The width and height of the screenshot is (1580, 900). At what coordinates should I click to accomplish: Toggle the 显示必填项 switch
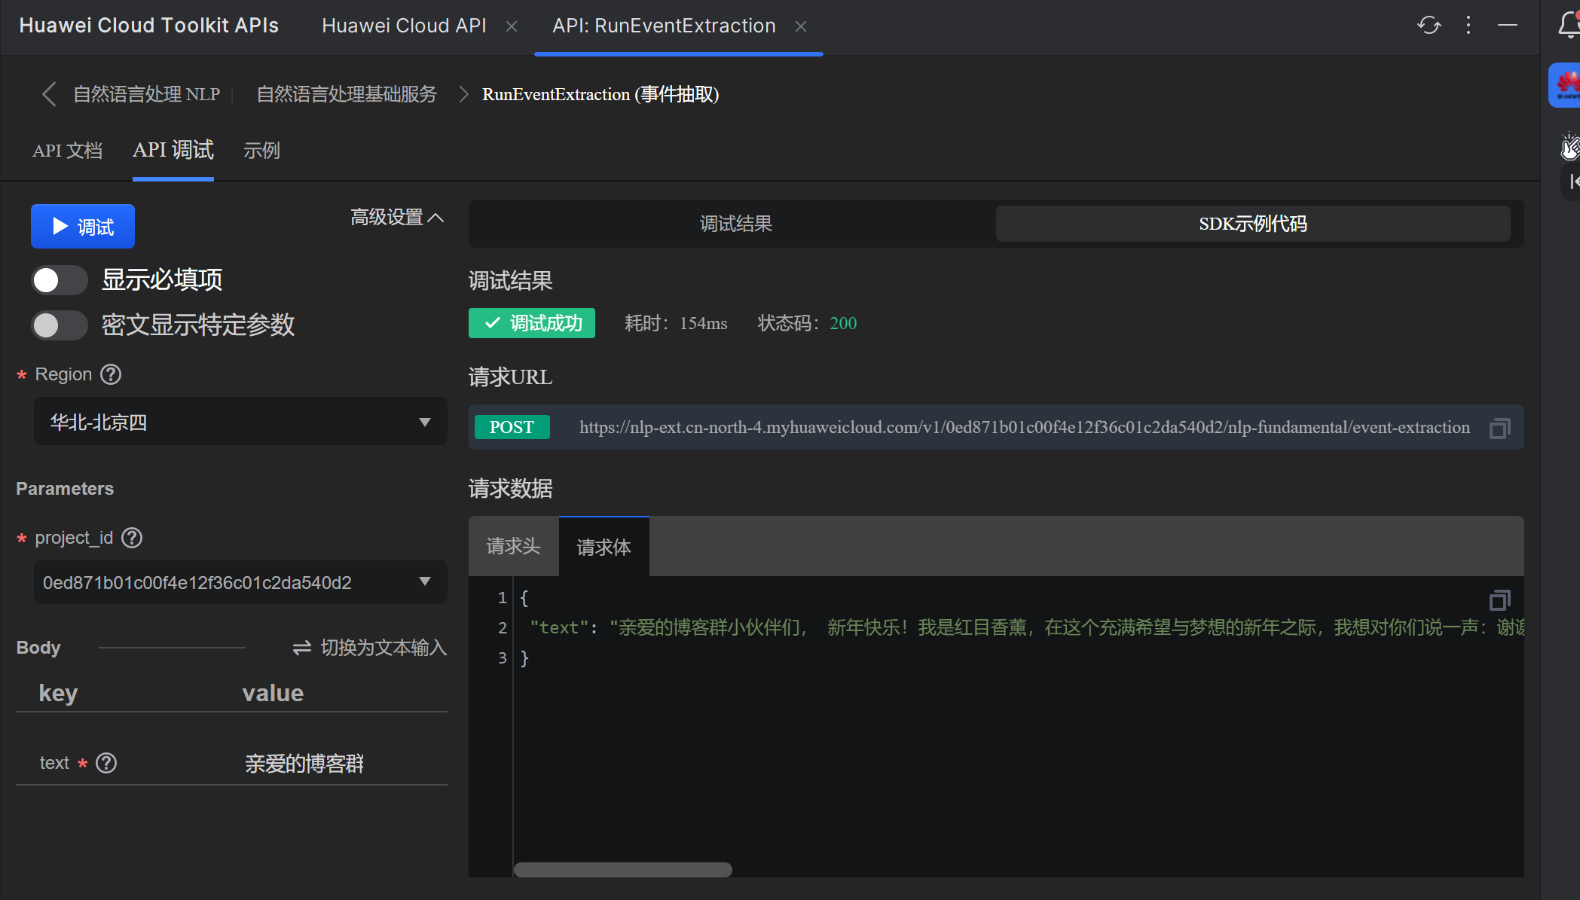click(x=59, y=280)
